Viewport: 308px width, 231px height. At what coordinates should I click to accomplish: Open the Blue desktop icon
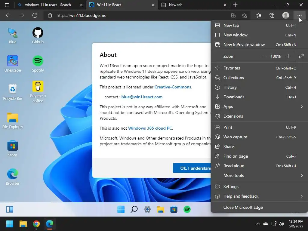point(13,36)
